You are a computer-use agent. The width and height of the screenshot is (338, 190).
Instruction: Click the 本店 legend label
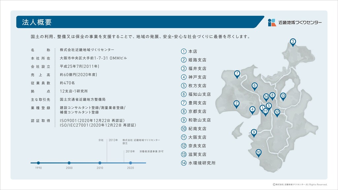(193, 51)
